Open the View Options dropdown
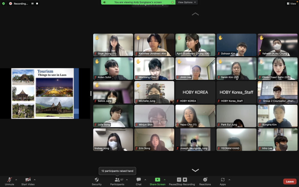The height and width of the screenshot is (187, 299). 187,2
